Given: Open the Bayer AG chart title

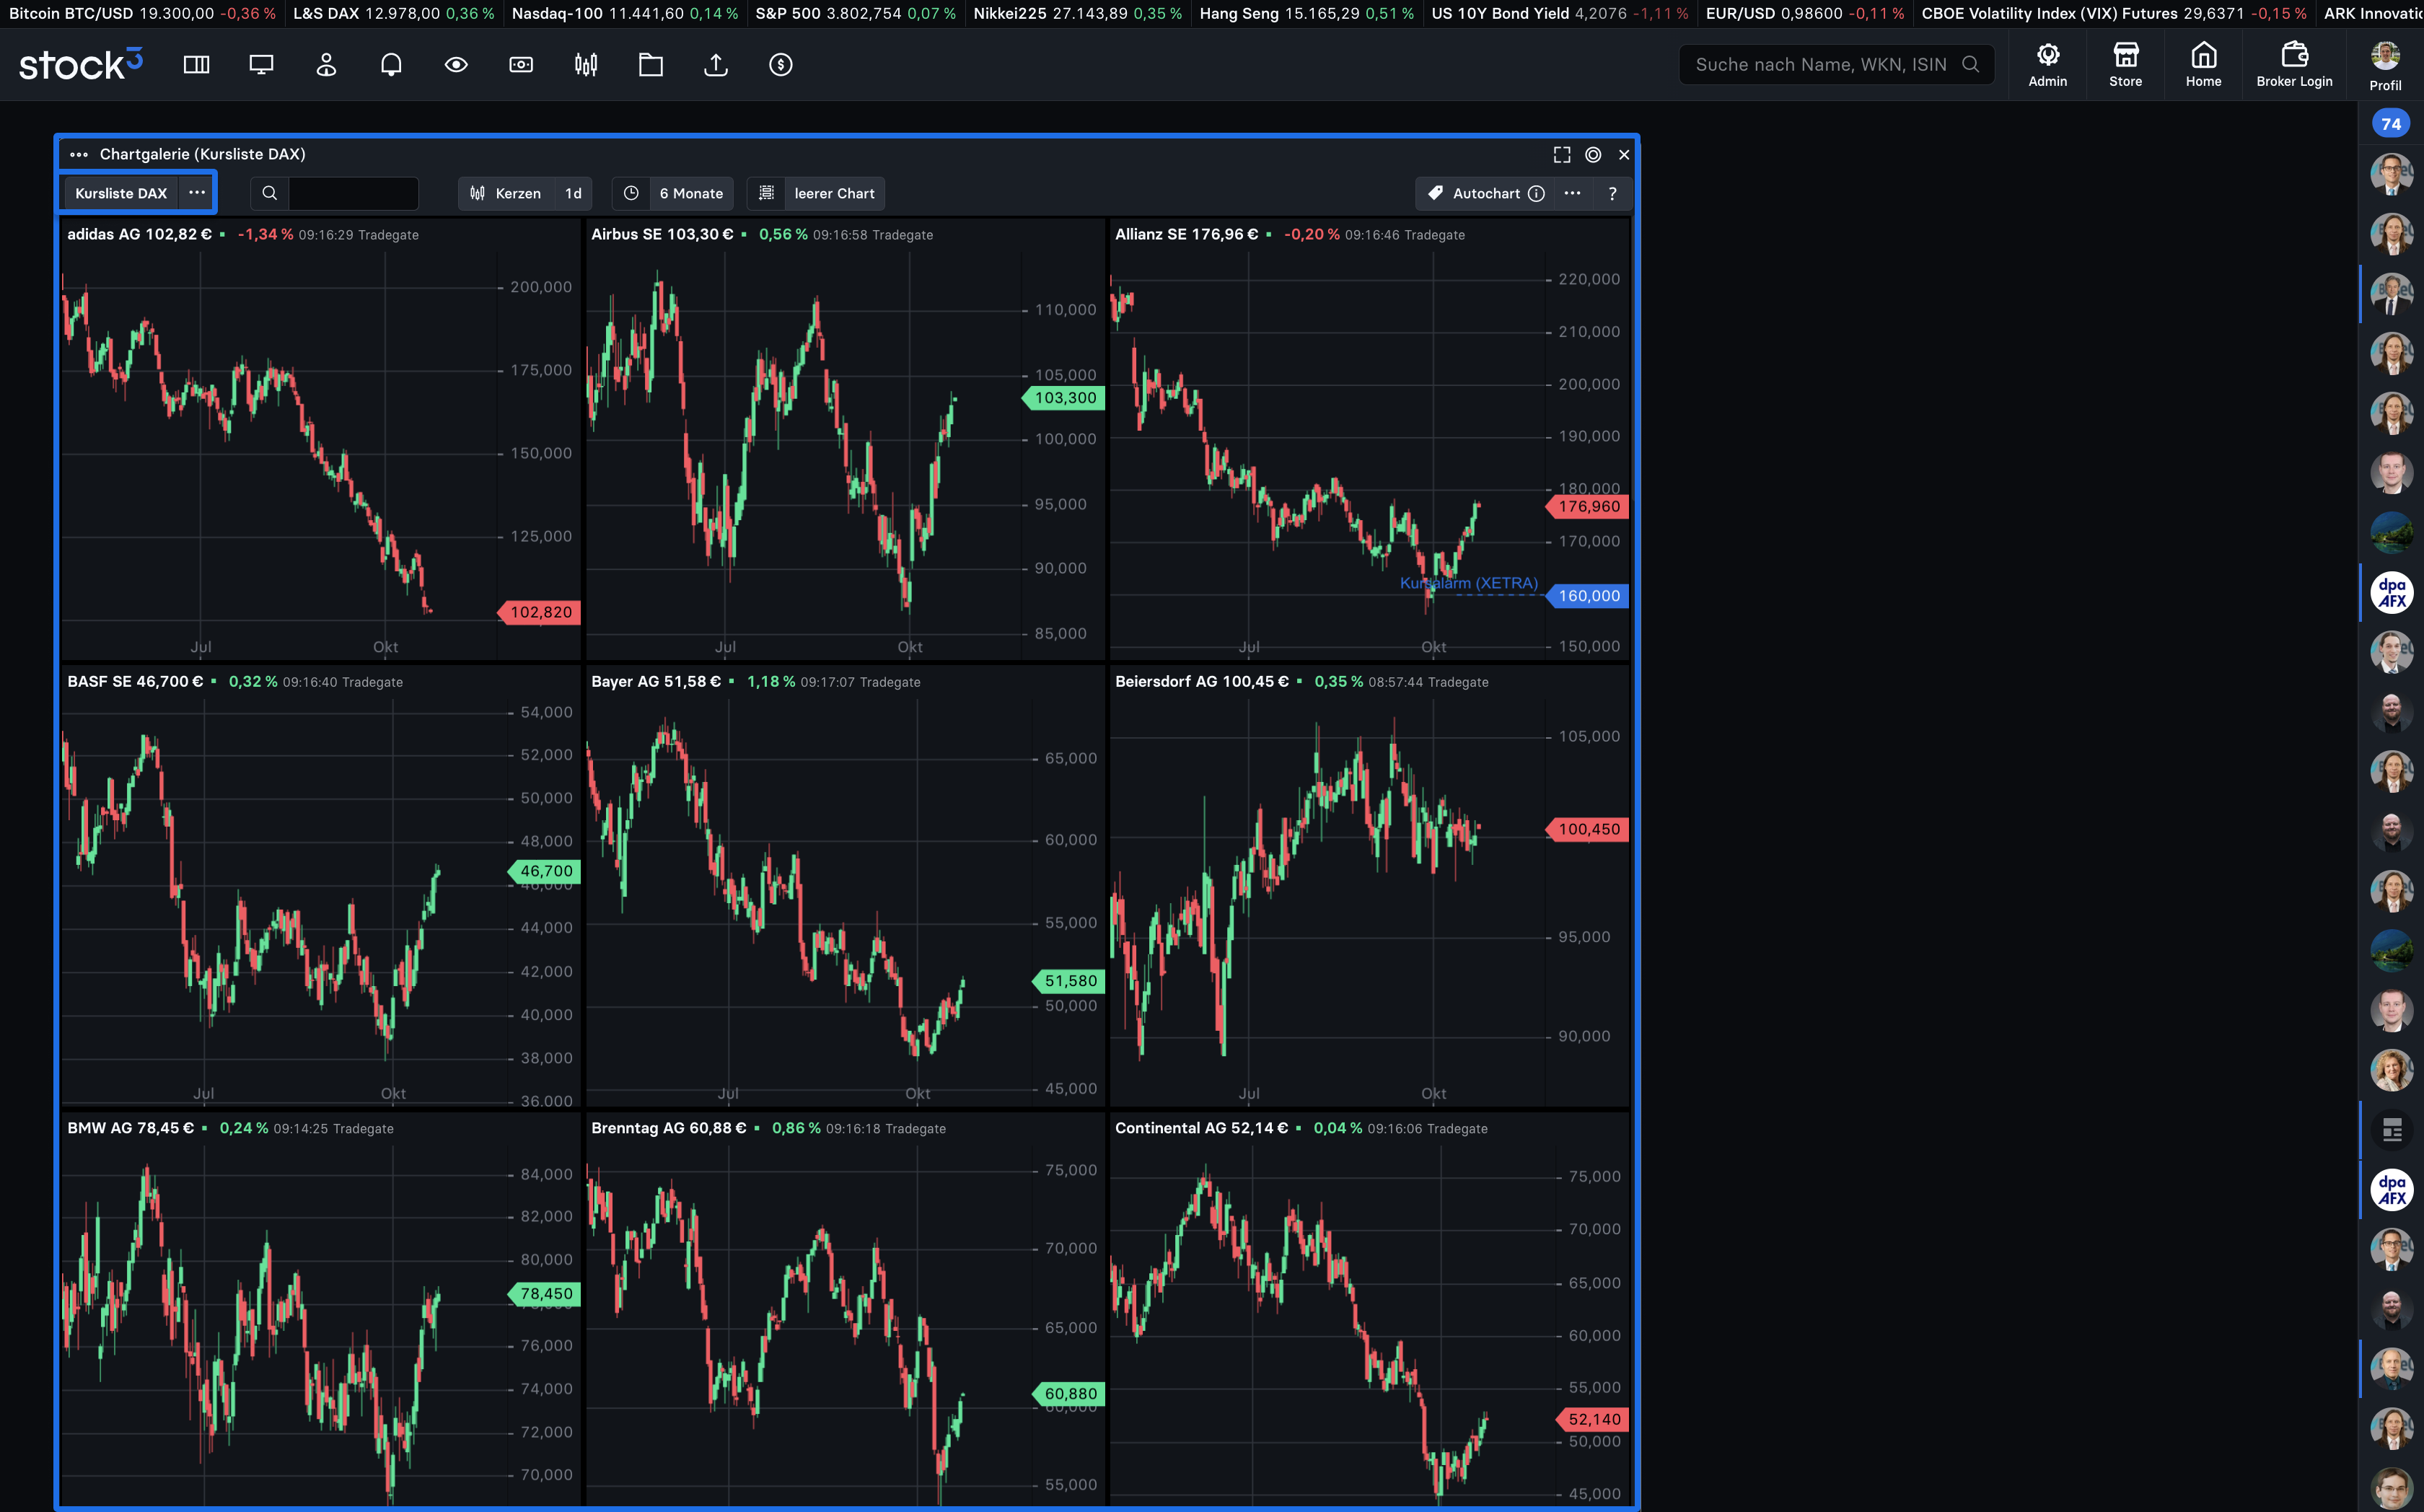Looking at the screenshot, I should pyautogui.click(x=656, y=681).
